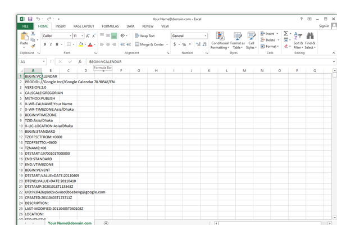
Task: Click the Borders icon
Action: click(x=69, y=44)
